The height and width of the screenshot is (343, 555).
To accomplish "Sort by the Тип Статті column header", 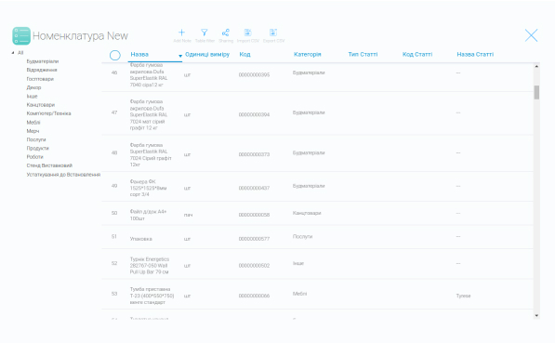I will pos(363,55).
